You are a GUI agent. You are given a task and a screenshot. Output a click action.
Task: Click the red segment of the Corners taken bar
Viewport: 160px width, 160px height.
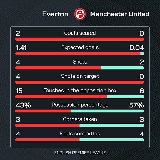(47, 125)
